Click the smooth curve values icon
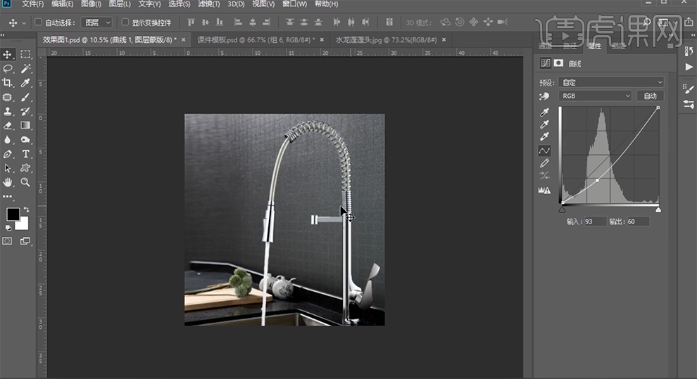 [x=544, y=176]
